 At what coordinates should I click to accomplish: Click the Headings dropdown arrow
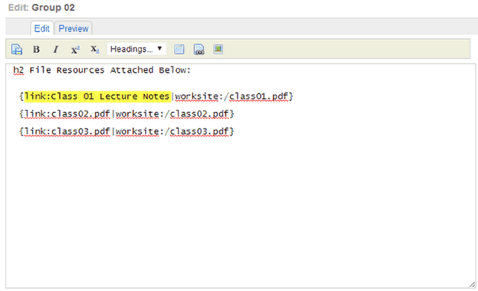pyautogui.click(x=159, y=49)
